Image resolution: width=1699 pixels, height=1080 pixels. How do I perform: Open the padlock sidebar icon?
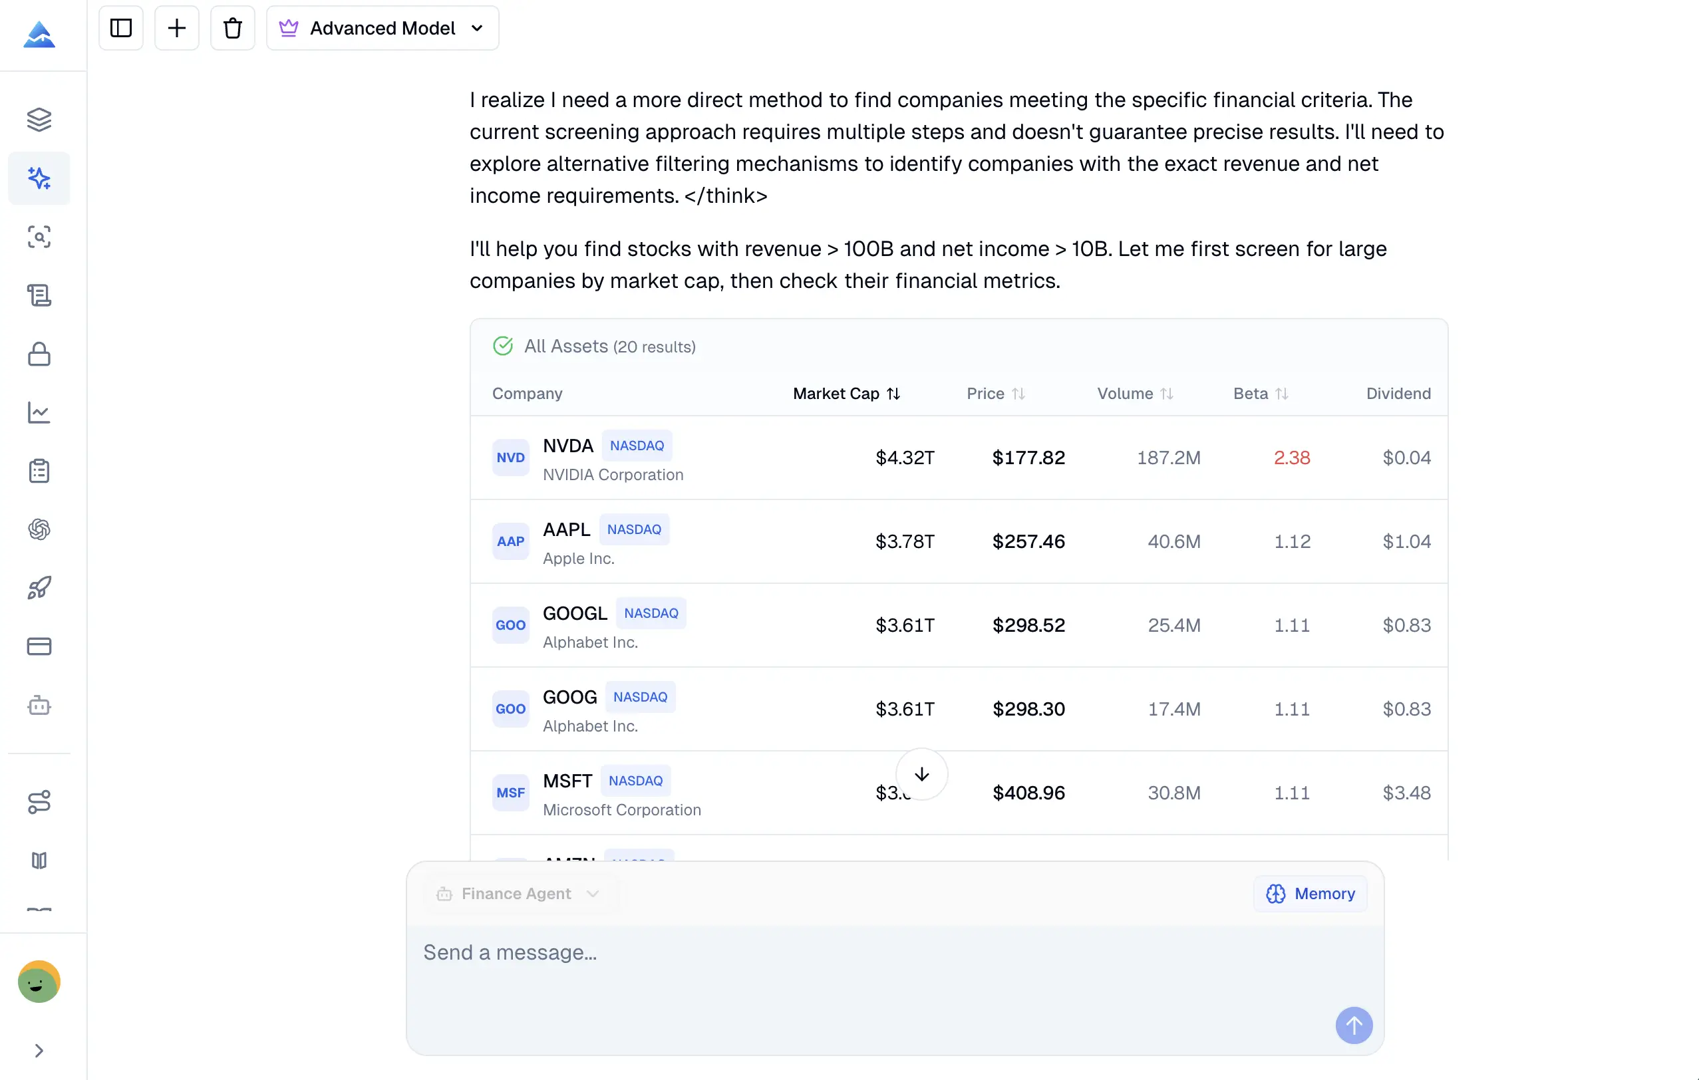click(x=39, y=354)
